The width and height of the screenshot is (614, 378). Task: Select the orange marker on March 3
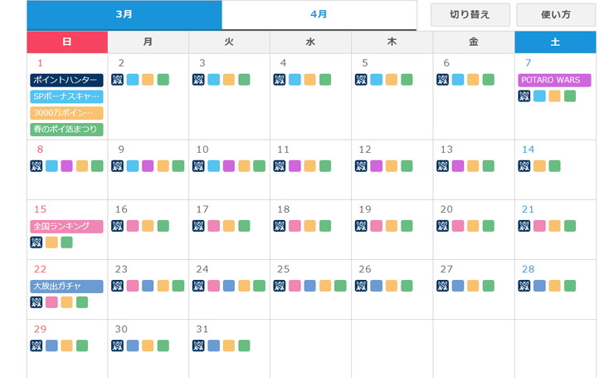point(229,80)
